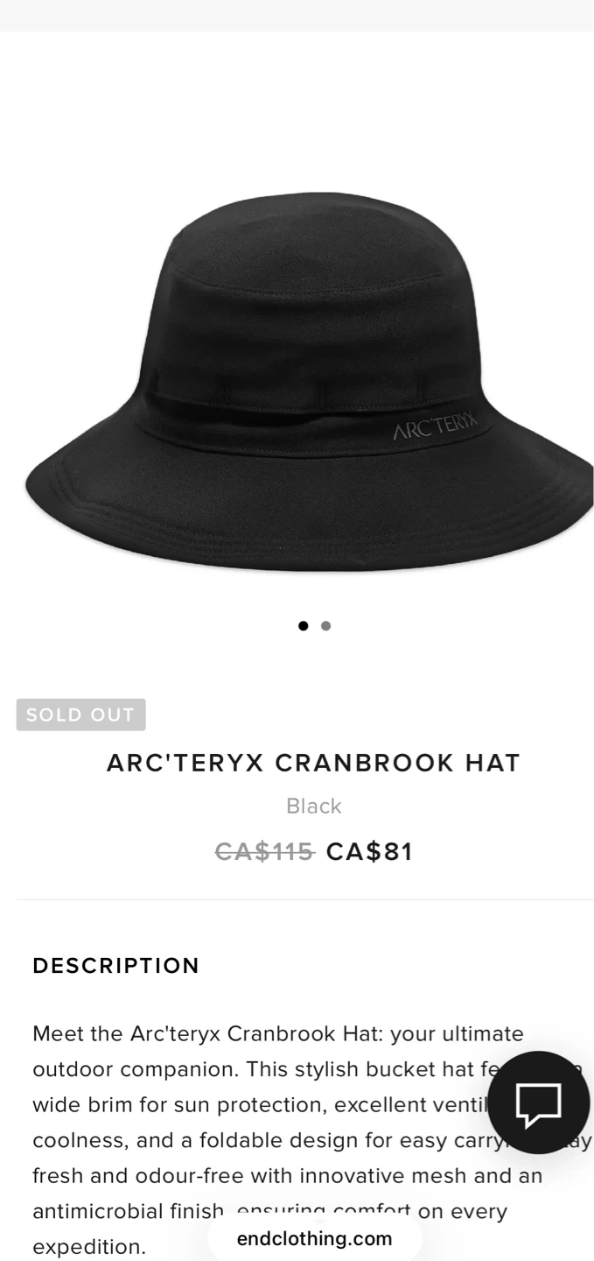Screen dimensions: 594x1261
Task: Select the Arc'teryx Cranbrook Hat title
Action: (313, 763)
